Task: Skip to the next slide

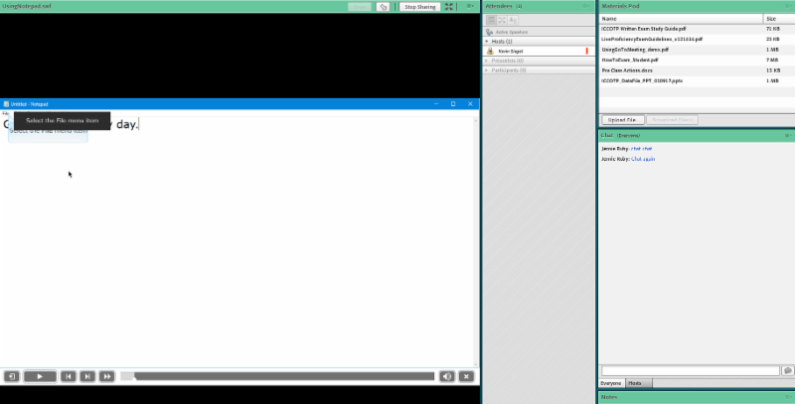Action: (x=87, y=376)
